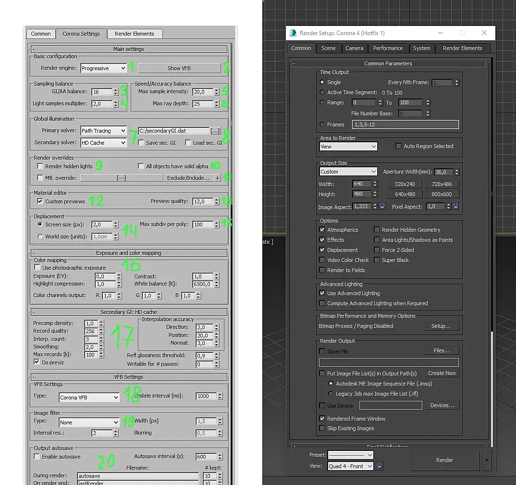The width and height of the screenshot is (516, 485).
Task: Click the Files... button
Action: pyautogui.click(x=442, y=351)
